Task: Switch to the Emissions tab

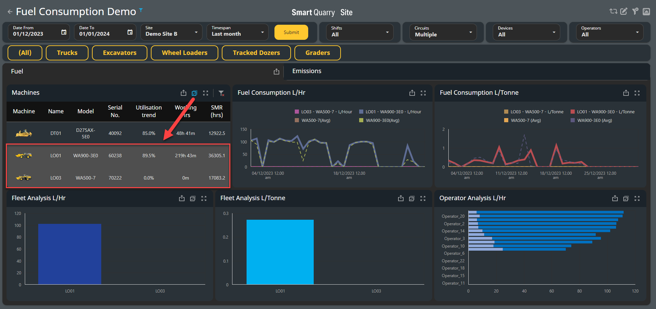Action: [307, 71]
